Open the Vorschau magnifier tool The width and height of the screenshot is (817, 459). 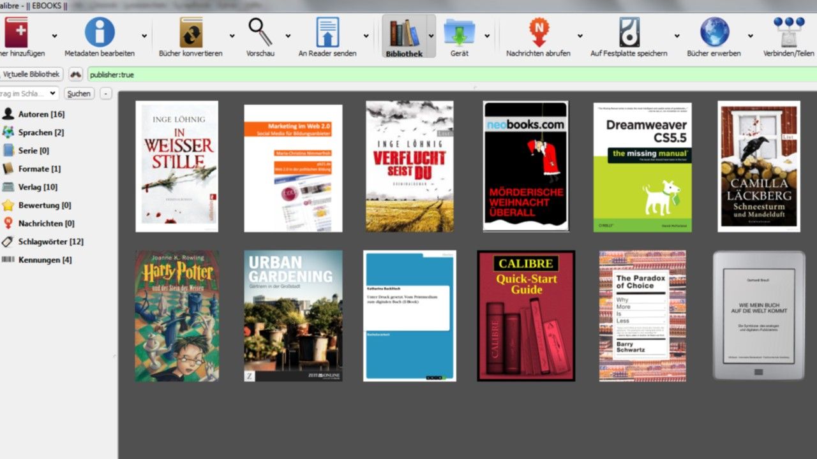coord(260,32)
